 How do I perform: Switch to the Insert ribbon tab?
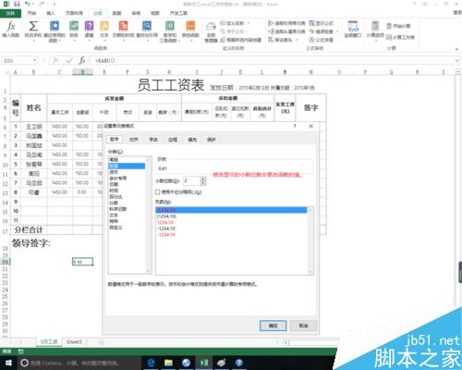[51, 13]
